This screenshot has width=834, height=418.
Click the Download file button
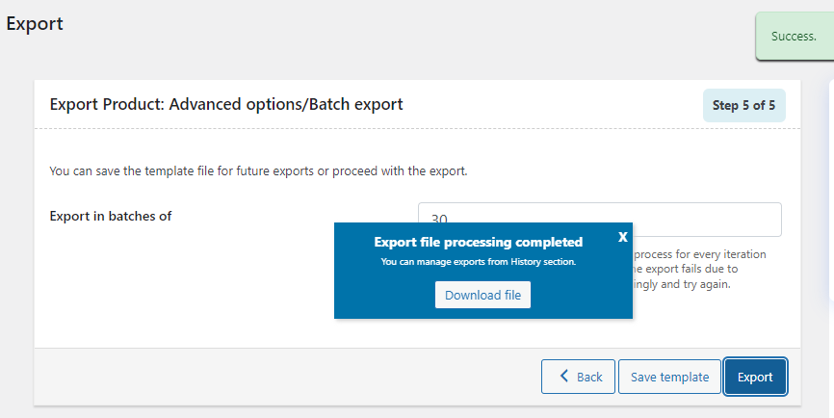482,295
